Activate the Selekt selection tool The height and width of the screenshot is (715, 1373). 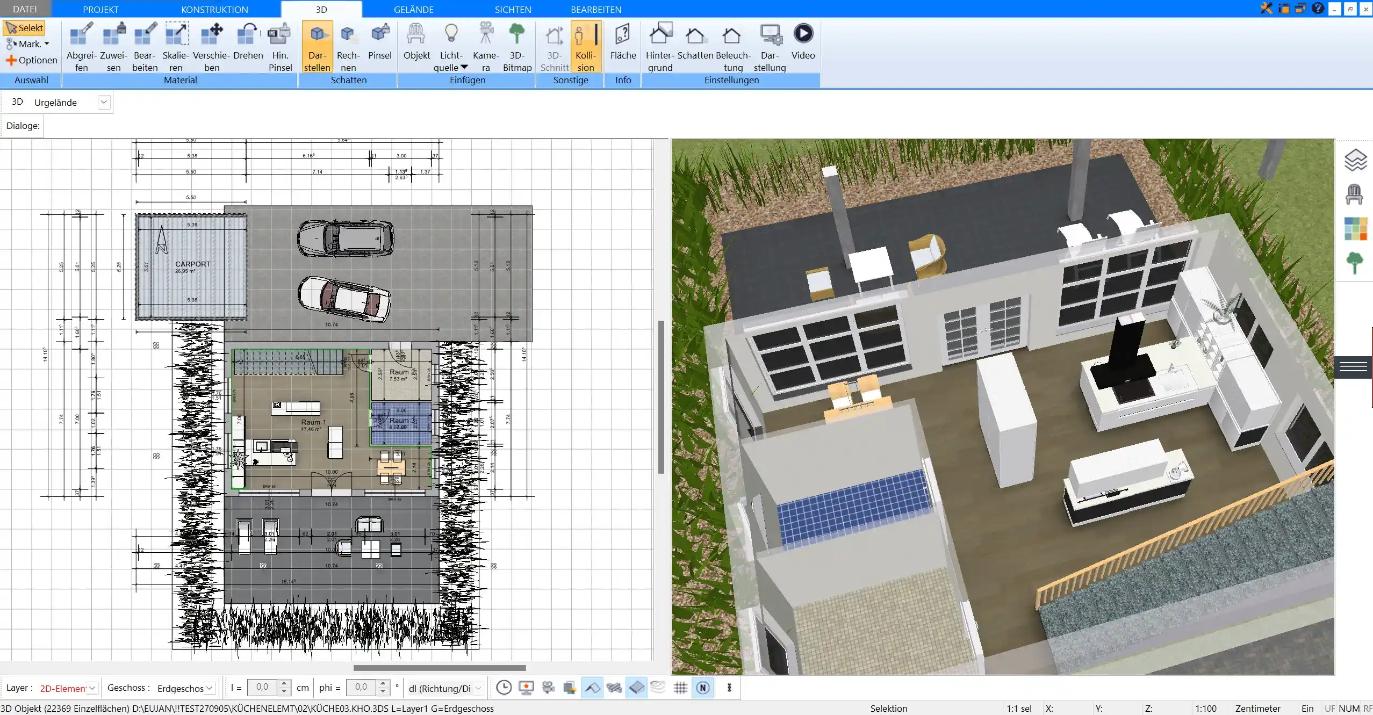coord(24,28)
